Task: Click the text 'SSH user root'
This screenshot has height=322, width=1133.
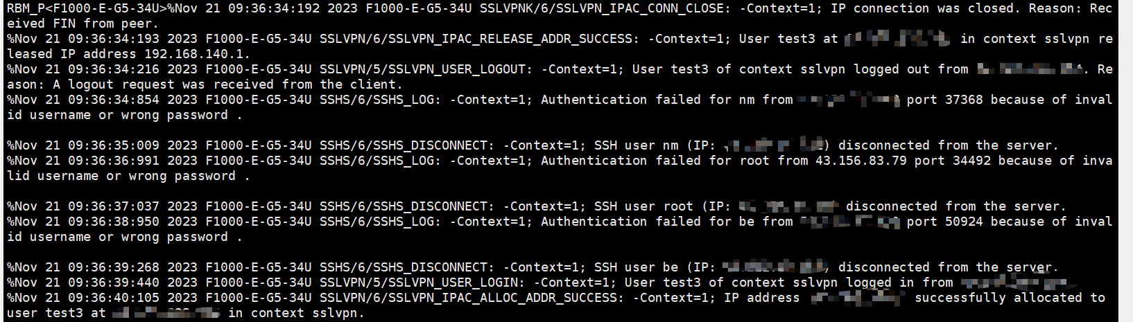Action: (x=643, y=206)
